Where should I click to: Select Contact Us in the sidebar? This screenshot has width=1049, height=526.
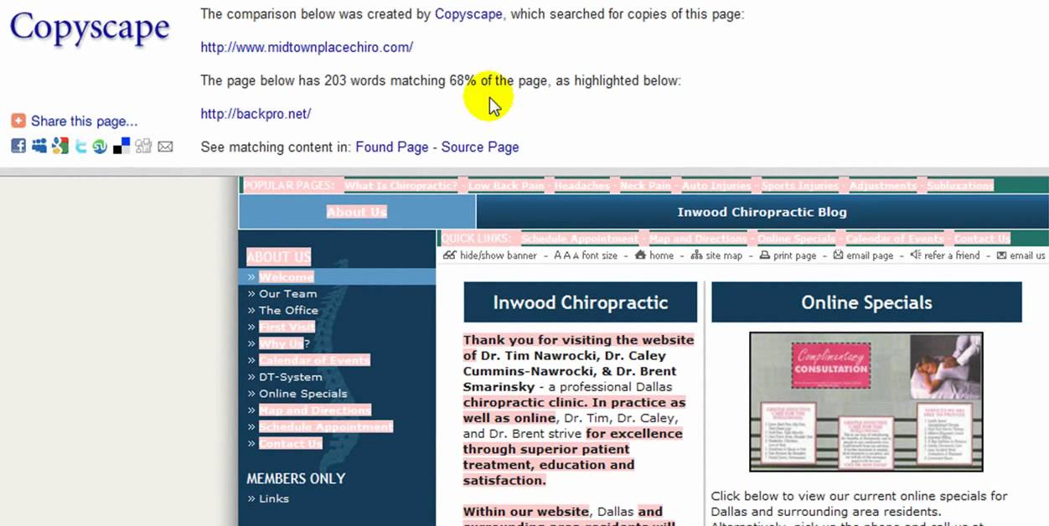pos(290,444)
